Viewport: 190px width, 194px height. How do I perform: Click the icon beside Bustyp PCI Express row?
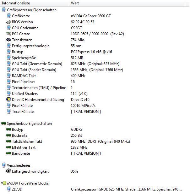9,52
